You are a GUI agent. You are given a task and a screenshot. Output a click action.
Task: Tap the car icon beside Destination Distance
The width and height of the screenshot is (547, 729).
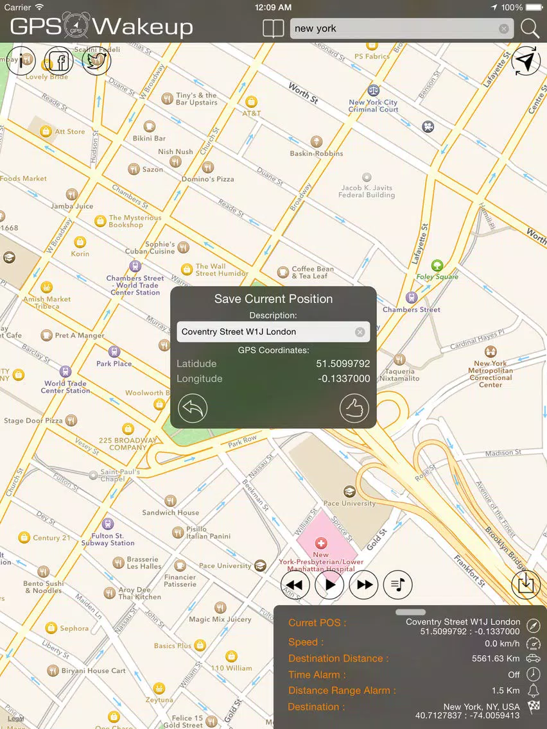point(534,658)
